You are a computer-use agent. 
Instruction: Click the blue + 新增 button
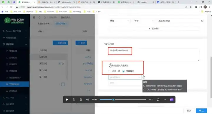(x=81, y=43)
